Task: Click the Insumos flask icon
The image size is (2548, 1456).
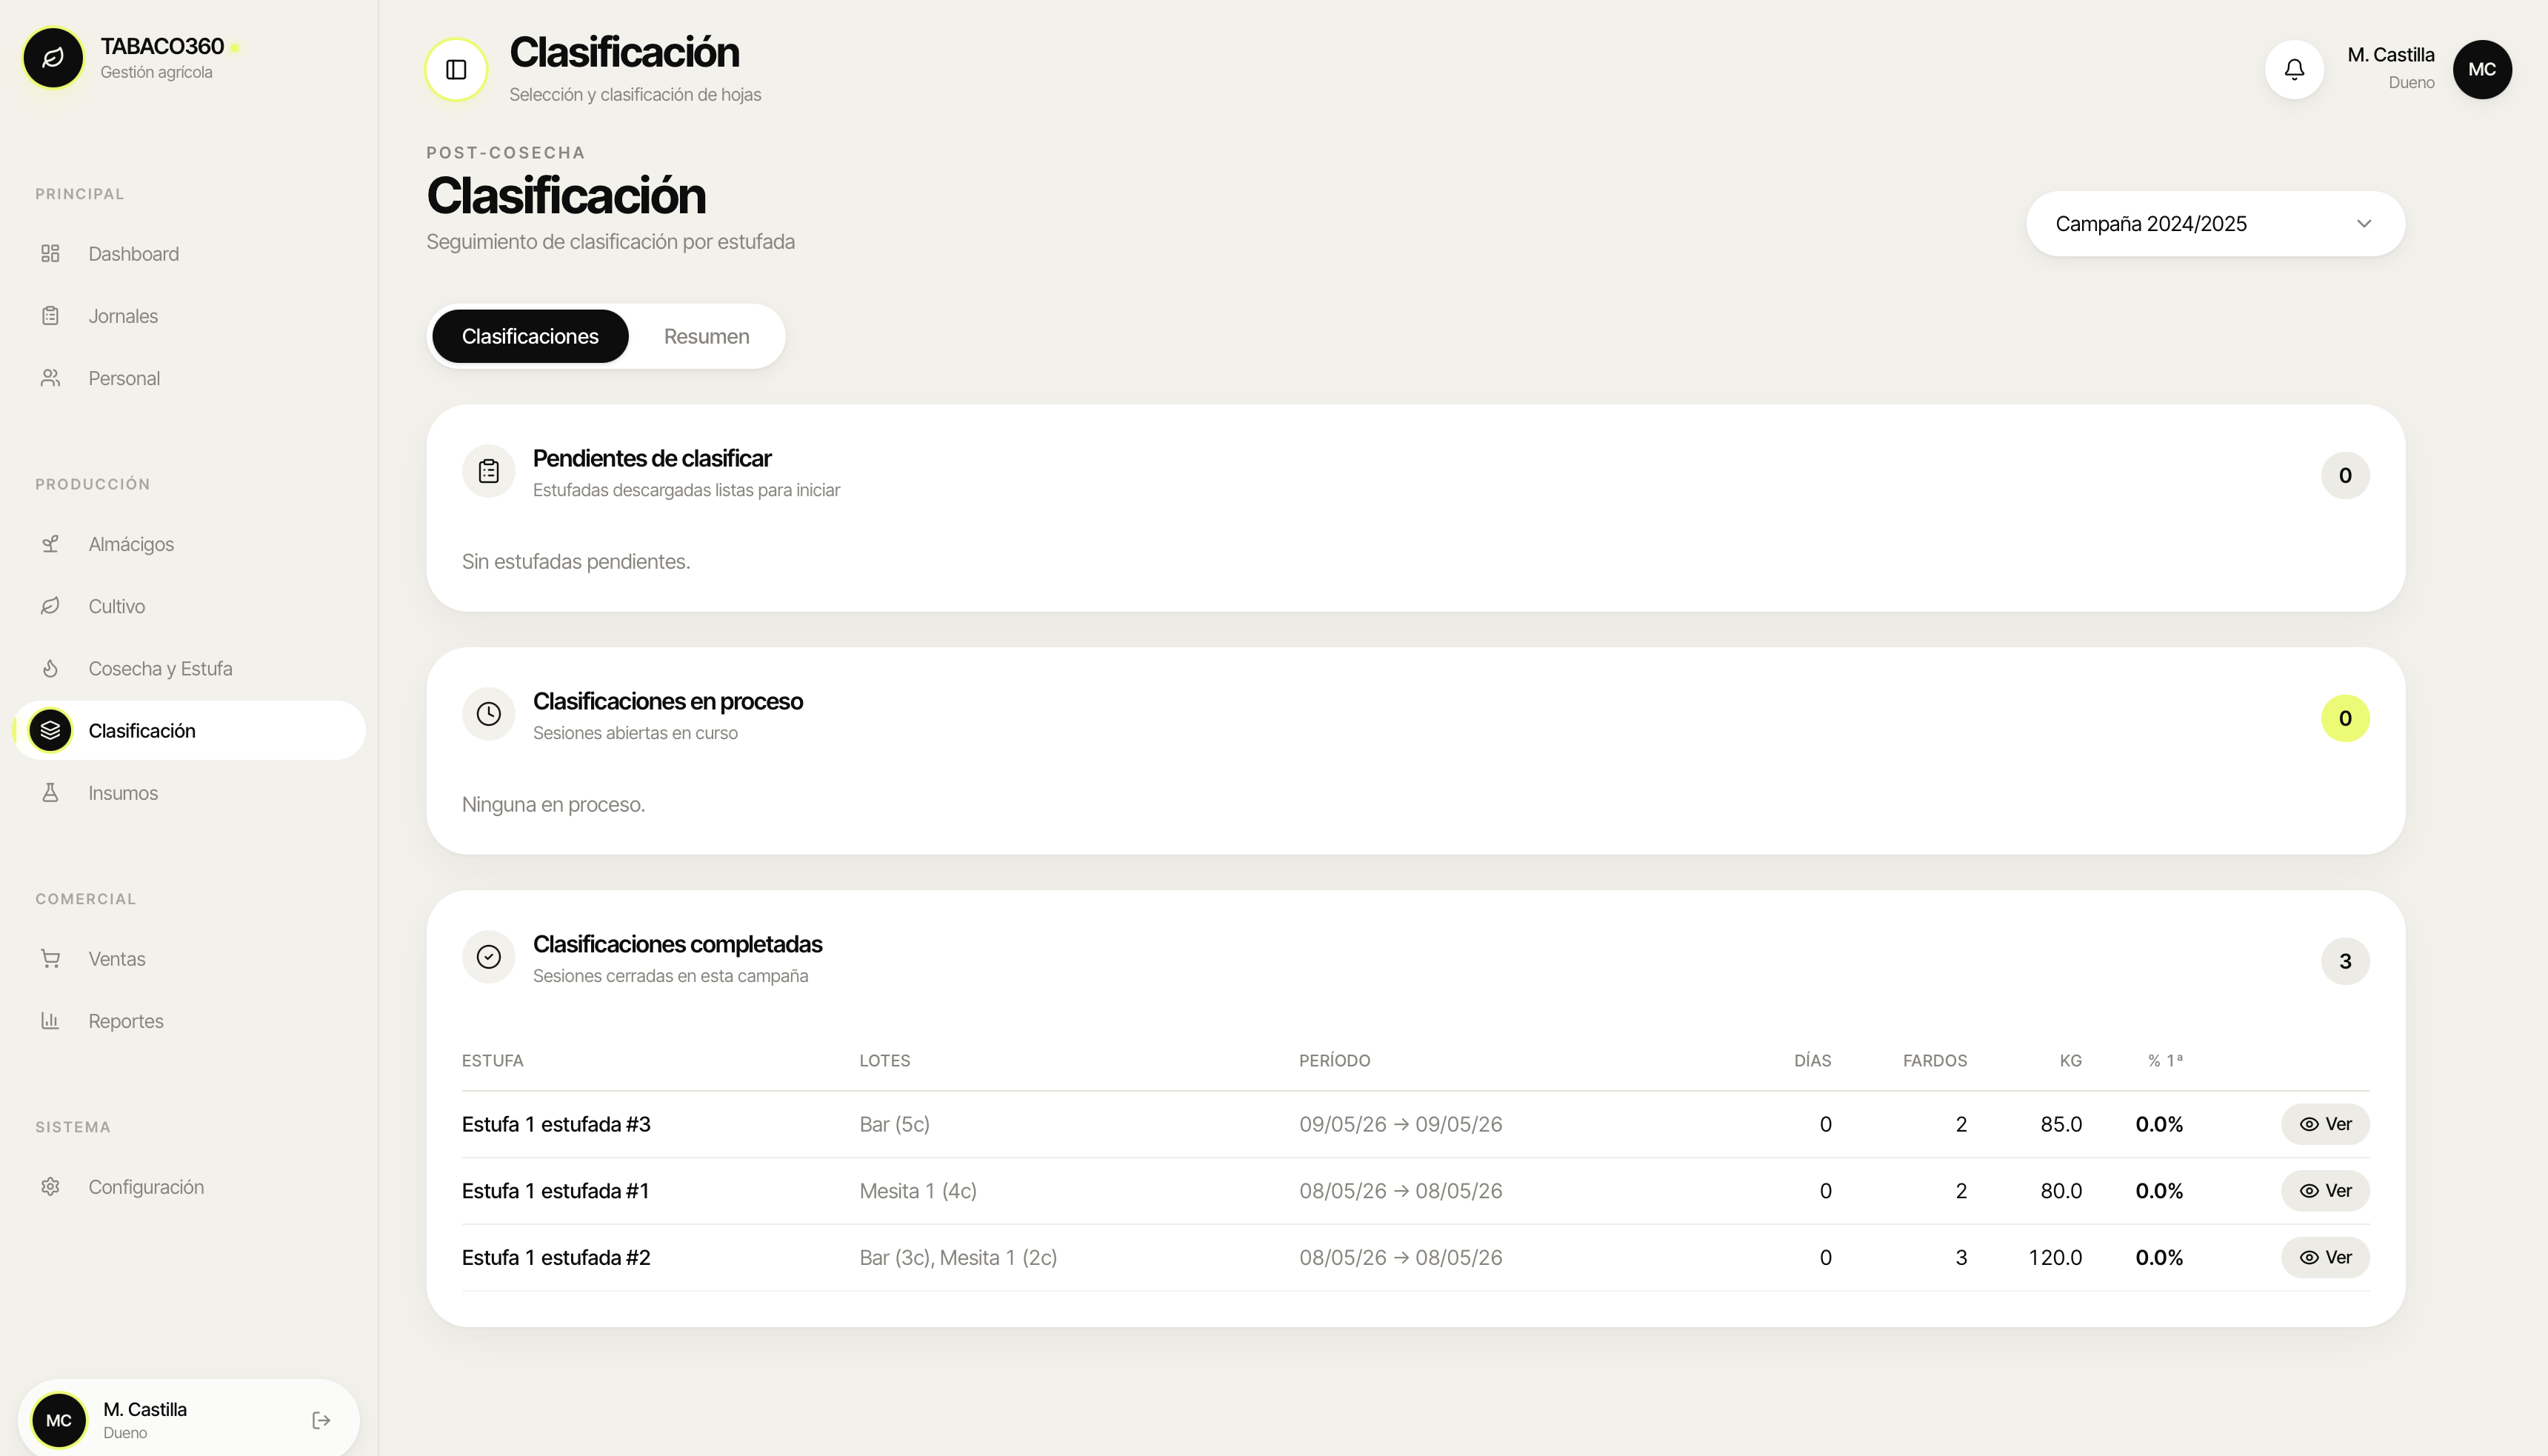Action: [x=50, y=793]
